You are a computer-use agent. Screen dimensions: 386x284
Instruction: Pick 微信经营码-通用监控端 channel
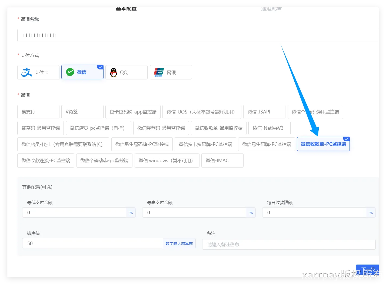click(x=161, y=128)
